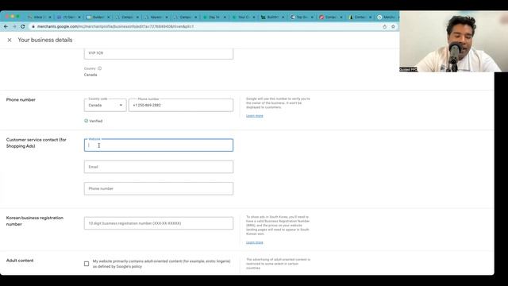Switch to the Day tr browser tab
The image size is (508, 286).
214,17
